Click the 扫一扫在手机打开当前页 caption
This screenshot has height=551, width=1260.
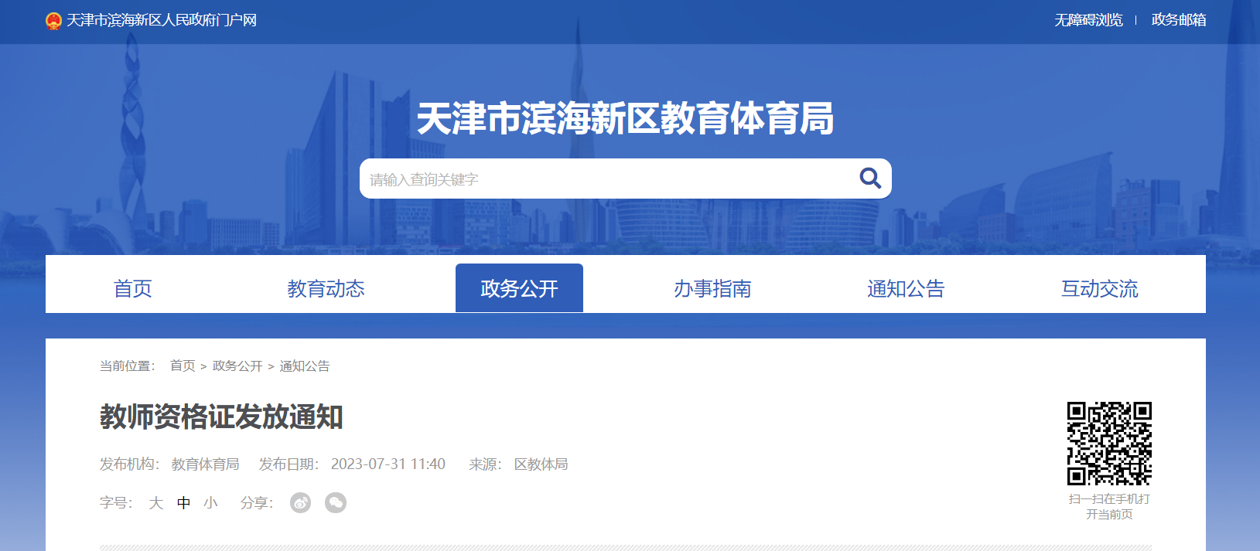click(x=1109, y=506)
